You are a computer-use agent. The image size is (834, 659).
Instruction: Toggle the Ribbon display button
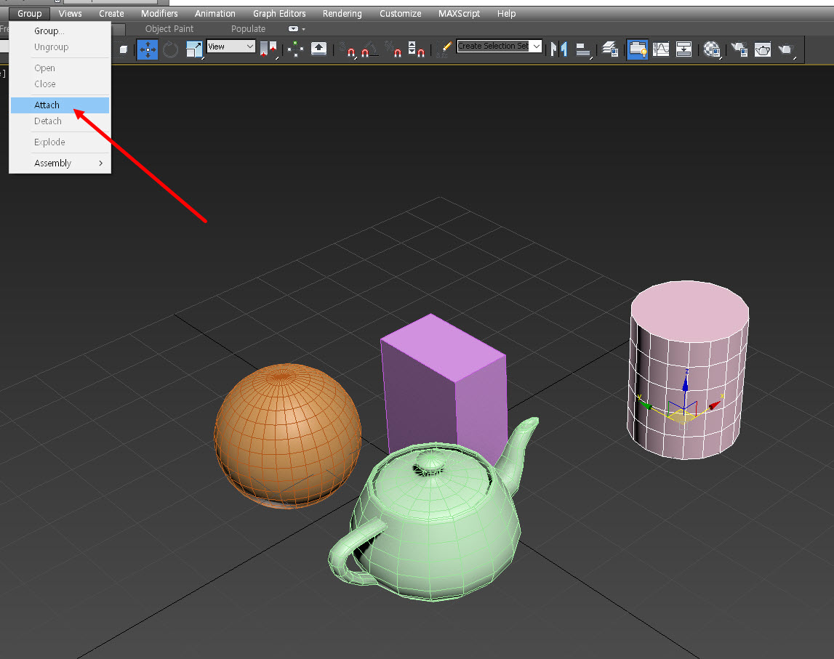coord(637,49)
